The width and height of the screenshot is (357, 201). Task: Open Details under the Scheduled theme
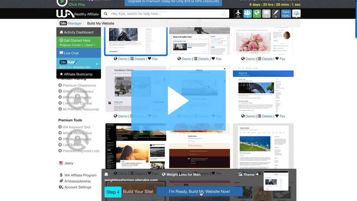(138, 59)
